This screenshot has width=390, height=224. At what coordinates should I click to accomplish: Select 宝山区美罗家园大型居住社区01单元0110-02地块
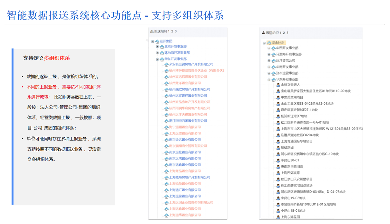[316, 91]
